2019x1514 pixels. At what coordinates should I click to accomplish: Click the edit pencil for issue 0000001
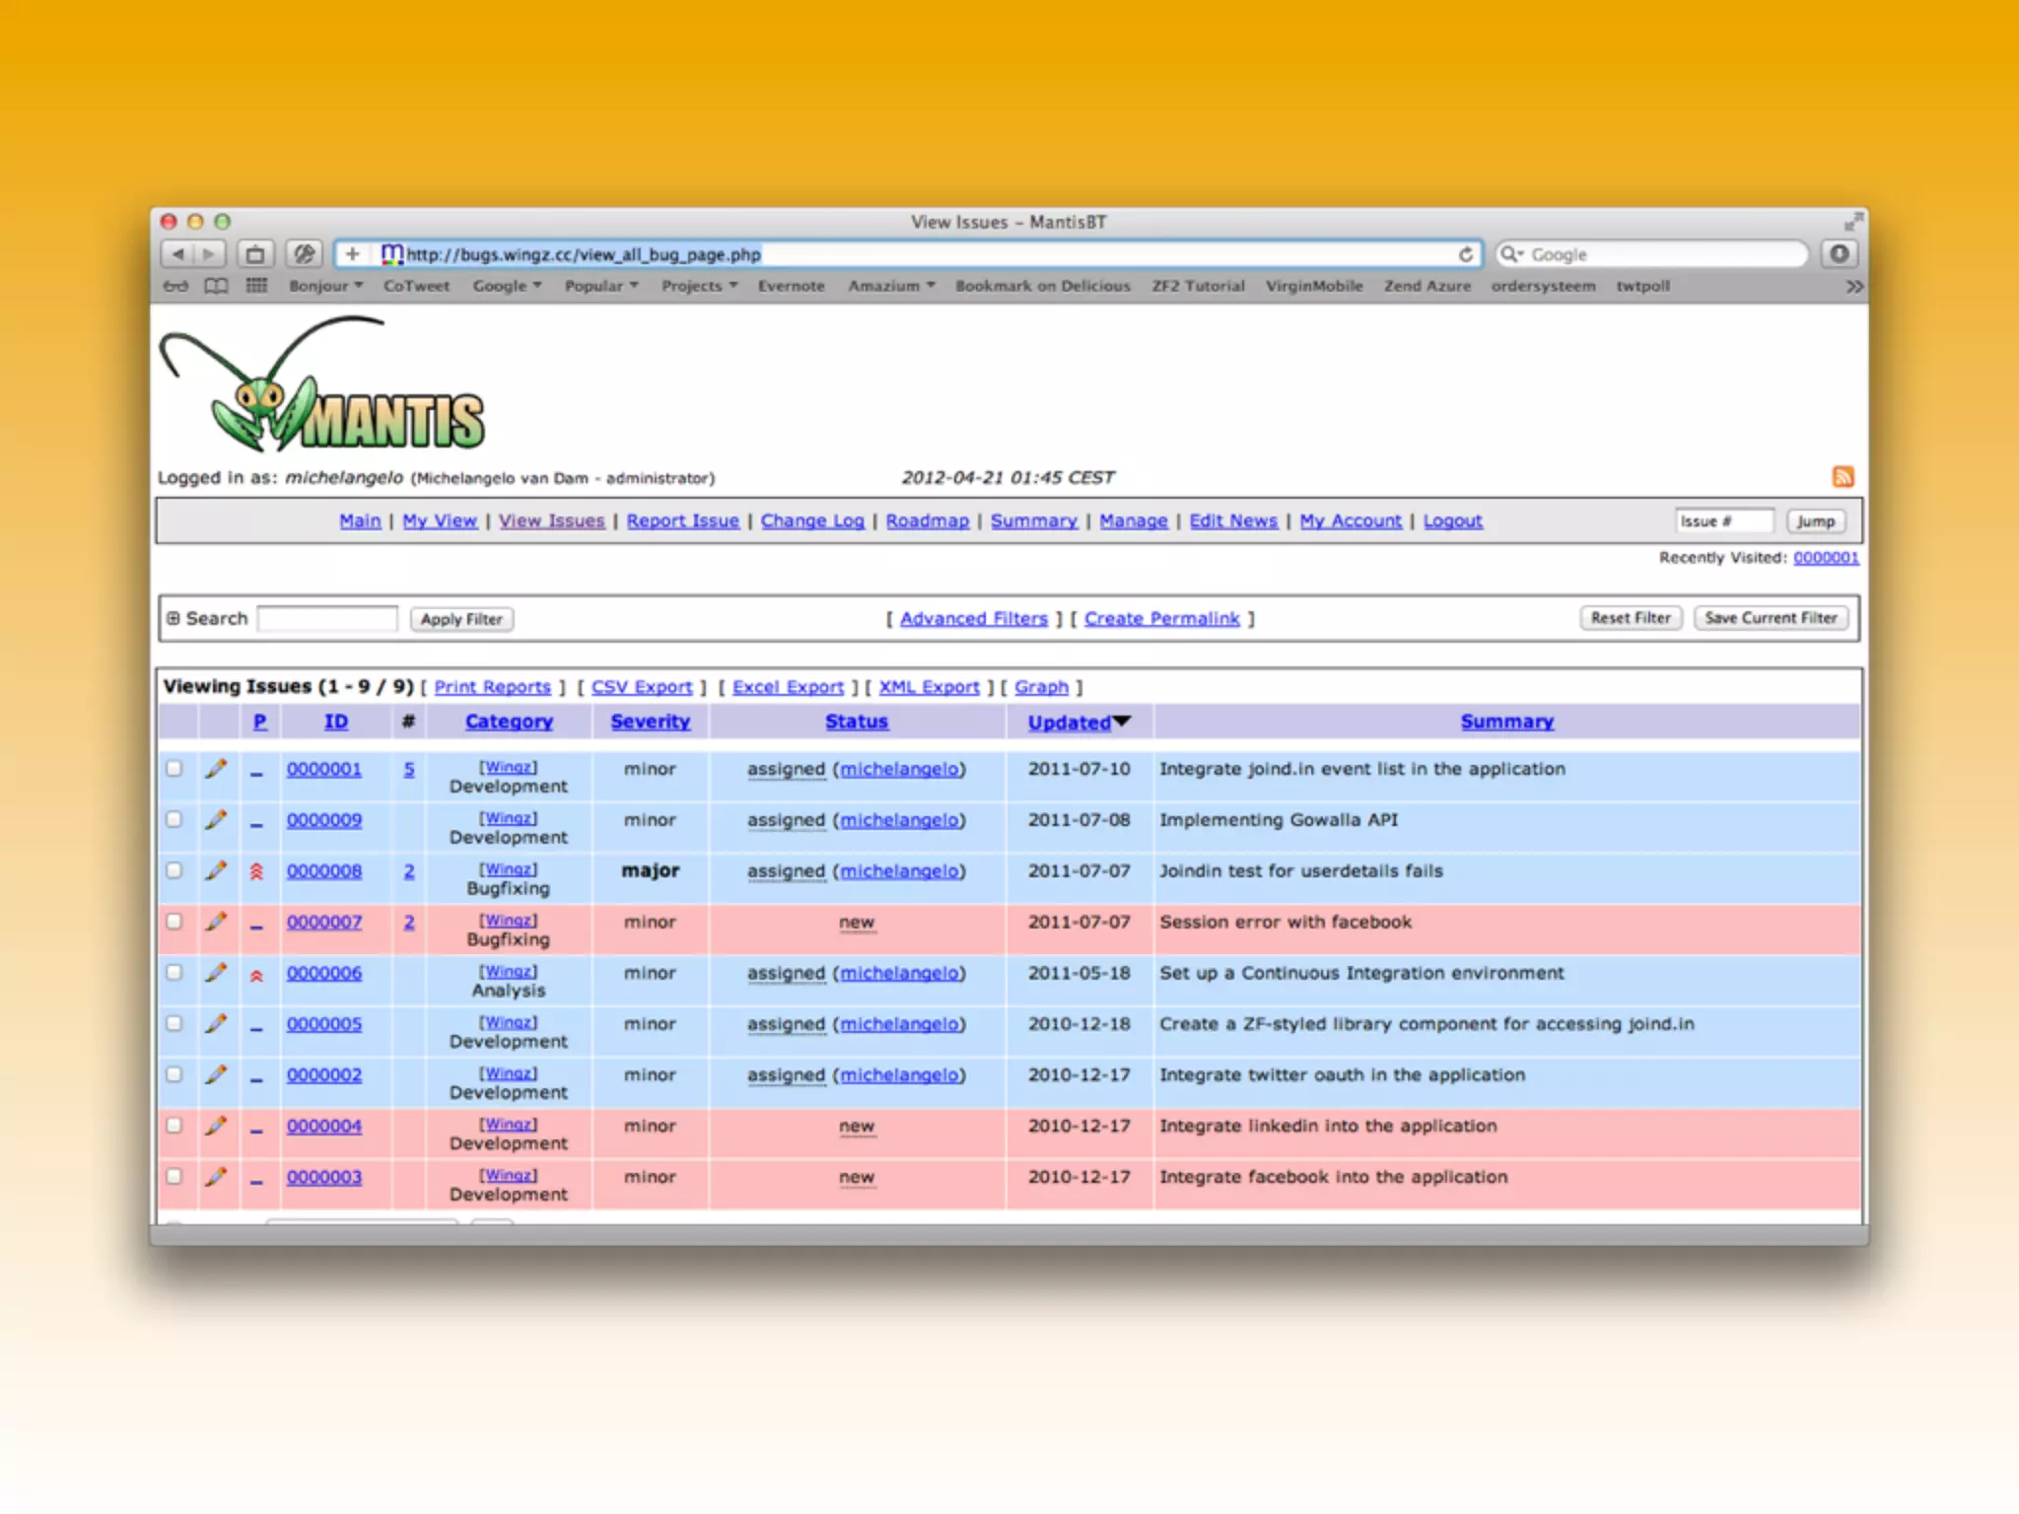coord(216,769)
